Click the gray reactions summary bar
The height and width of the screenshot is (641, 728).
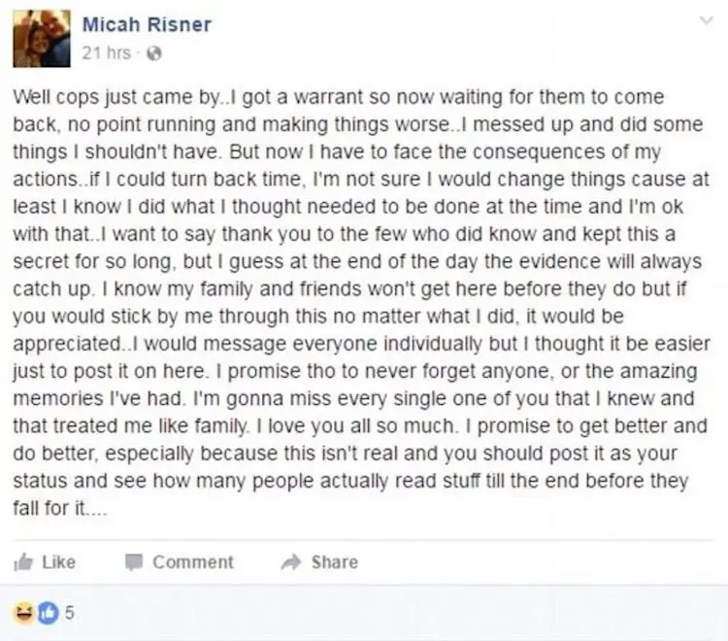coord(364,613)
